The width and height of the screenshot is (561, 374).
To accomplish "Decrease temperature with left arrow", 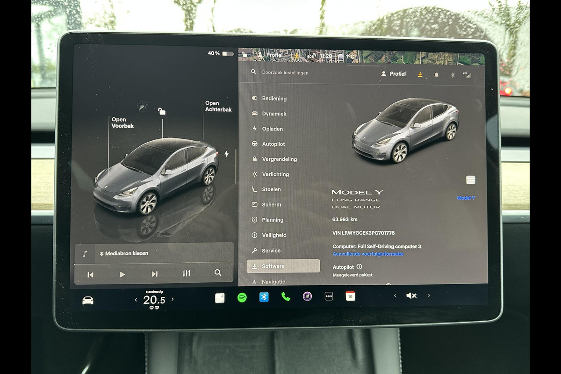I will coord(136,300).
